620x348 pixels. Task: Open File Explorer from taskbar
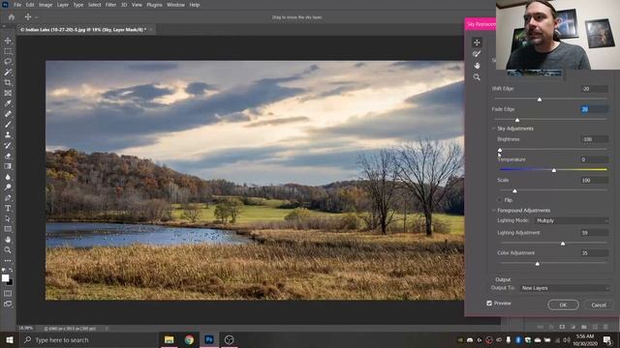point(169,339)
